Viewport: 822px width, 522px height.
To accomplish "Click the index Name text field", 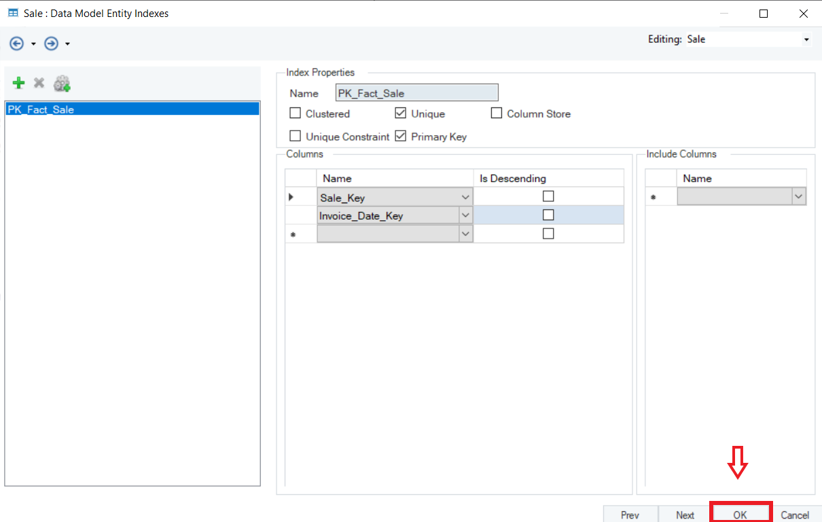I will tap(417, 93).
